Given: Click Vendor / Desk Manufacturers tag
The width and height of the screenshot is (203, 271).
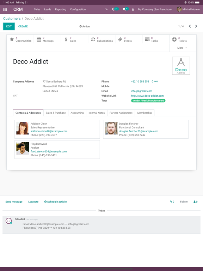Looking at the screenshot, I should (x=148, y=101).
